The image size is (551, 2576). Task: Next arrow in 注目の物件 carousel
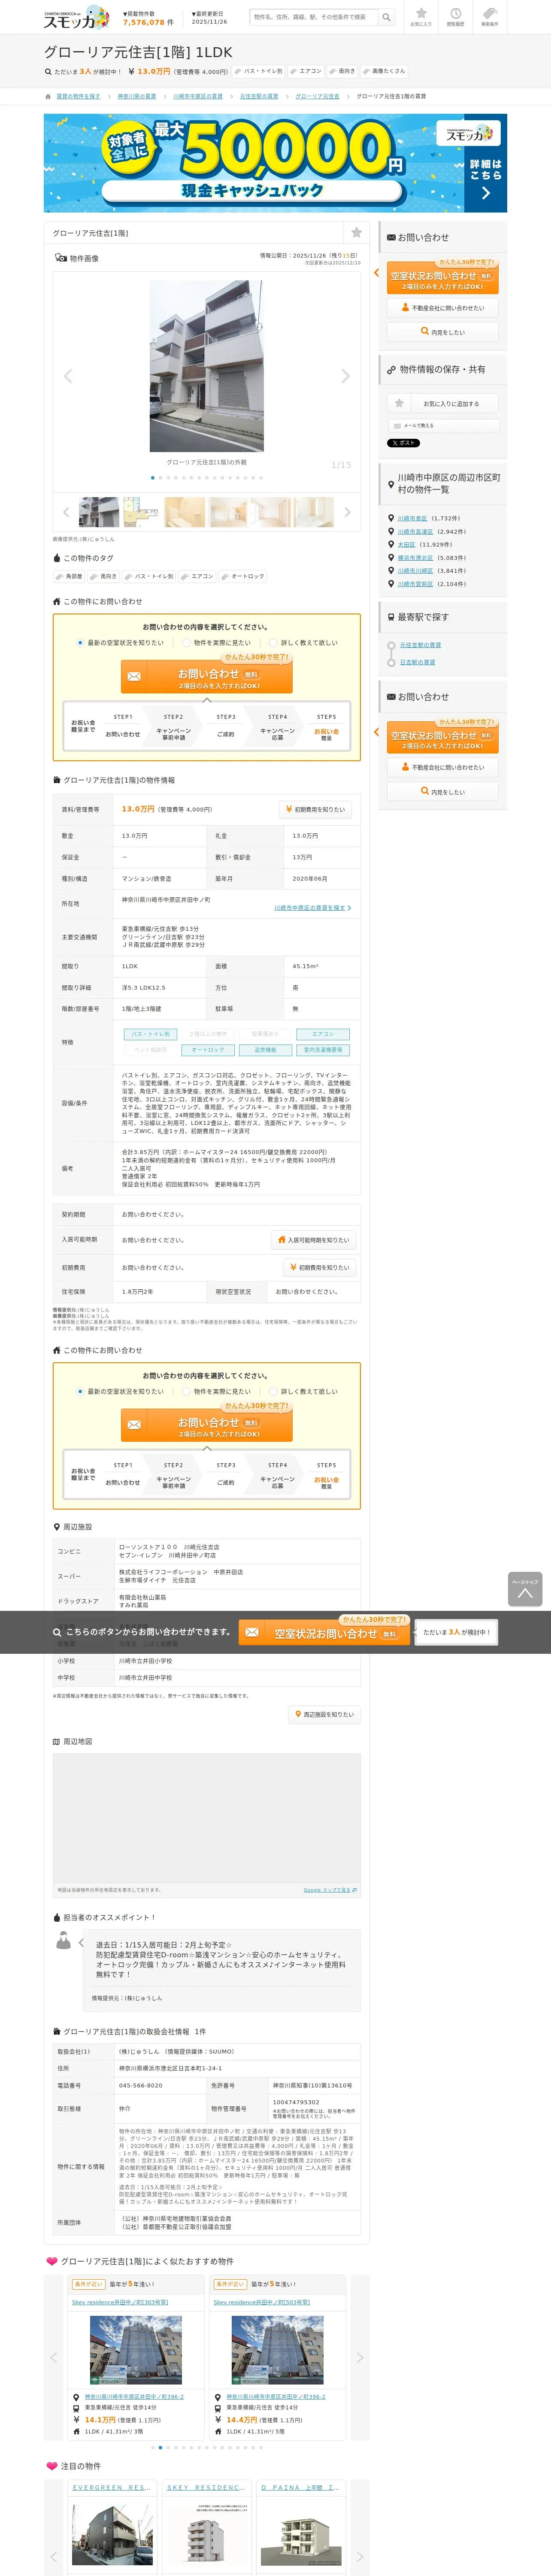pos(360,2557)
